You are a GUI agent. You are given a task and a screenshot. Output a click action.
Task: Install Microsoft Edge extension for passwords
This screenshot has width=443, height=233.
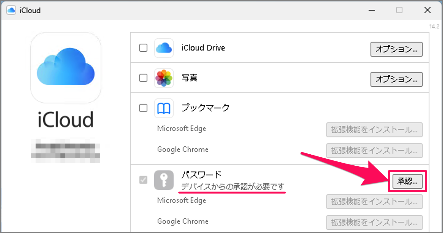[374, 202]
